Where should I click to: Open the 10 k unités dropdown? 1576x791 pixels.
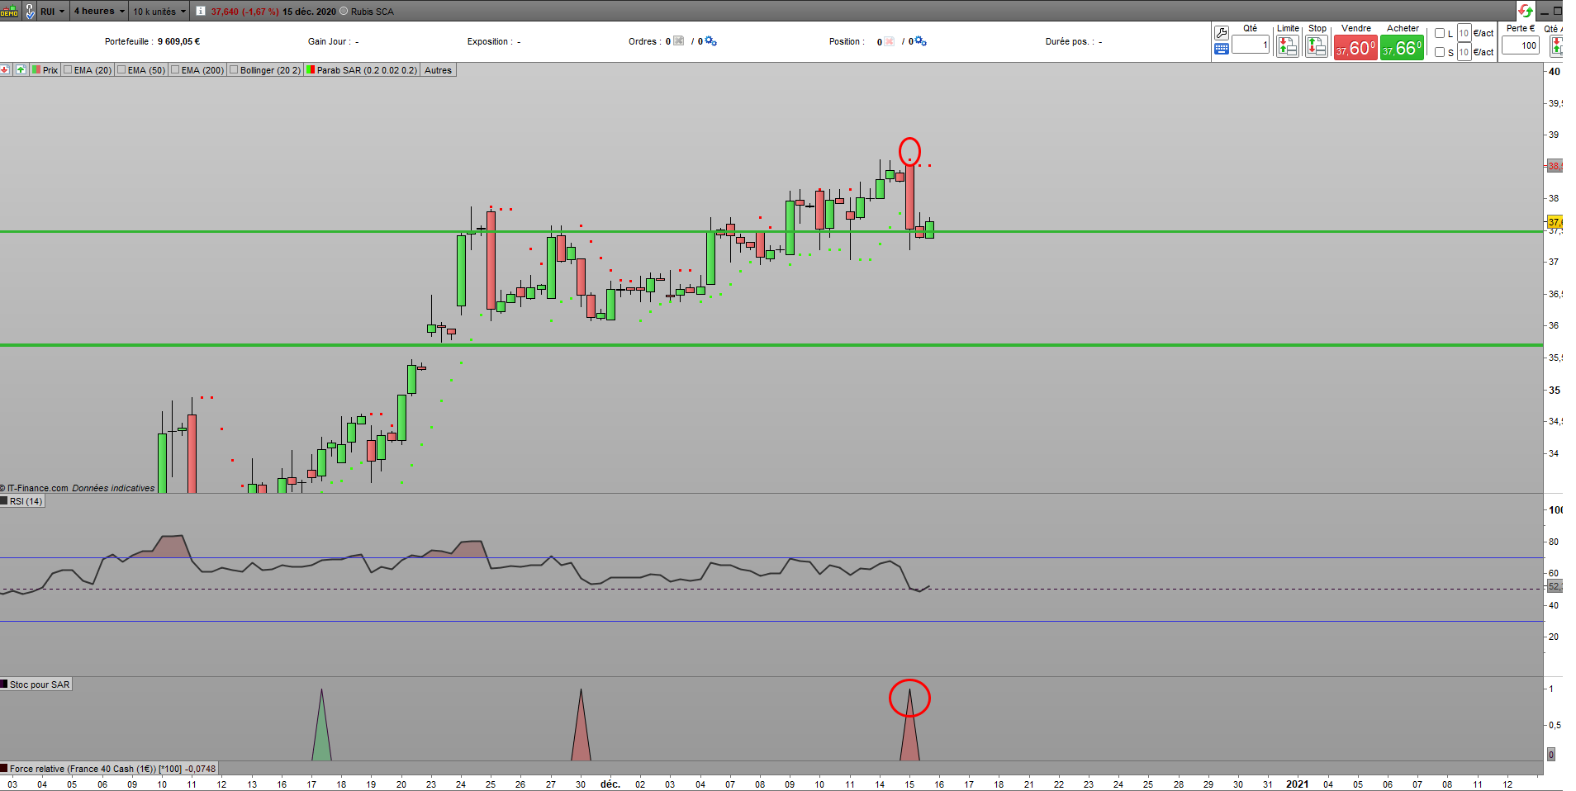[159, 12]
